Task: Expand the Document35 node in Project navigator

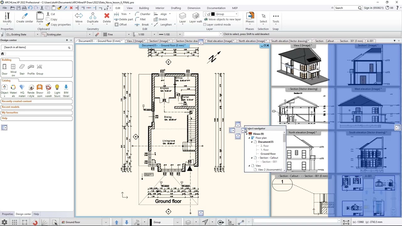Action: pos(252,142)
